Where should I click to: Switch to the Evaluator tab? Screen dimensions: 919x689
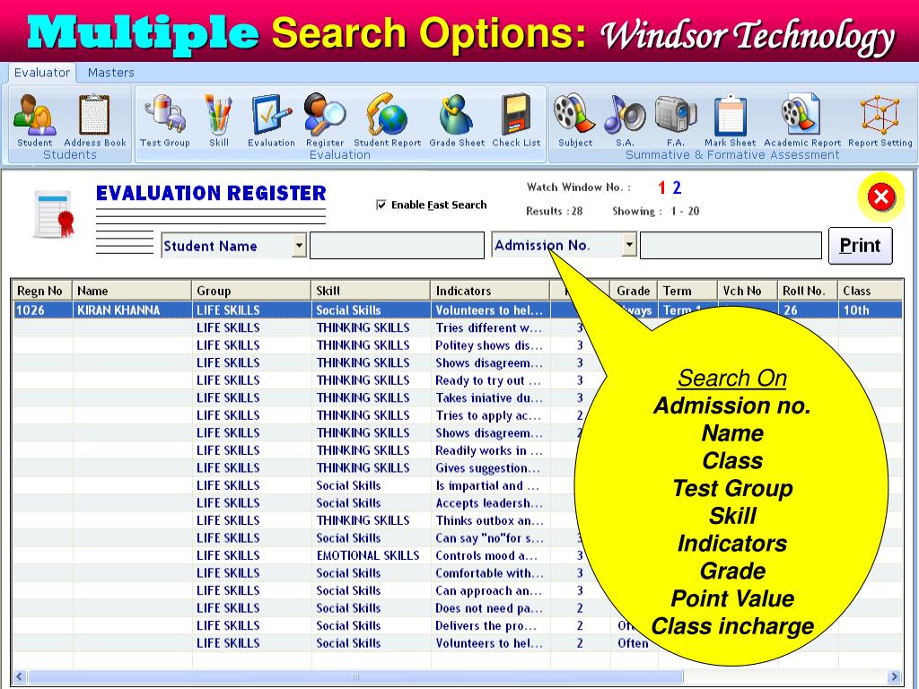point(41,73)
